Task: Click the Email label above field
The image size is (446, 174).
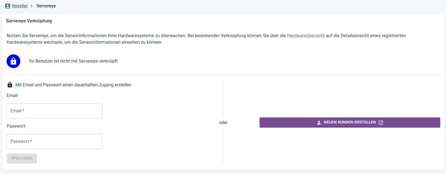Action: (12, 96)
